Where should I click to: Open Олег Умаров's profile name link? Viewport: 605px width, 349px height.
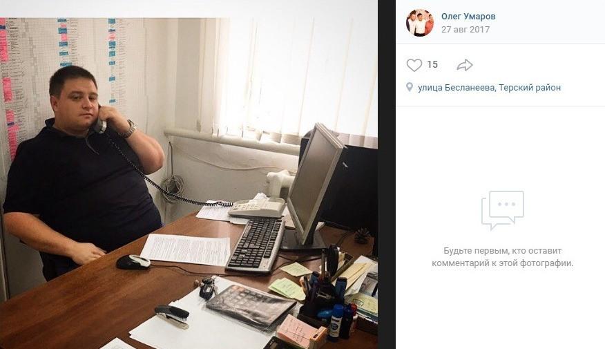(468, 16)
